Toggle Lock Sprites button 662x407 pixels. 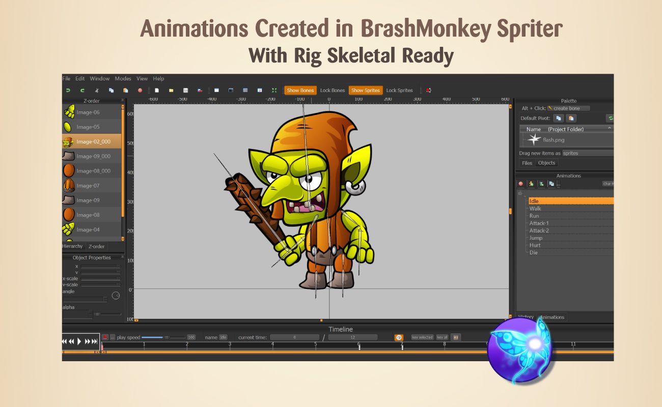point(399,91)
